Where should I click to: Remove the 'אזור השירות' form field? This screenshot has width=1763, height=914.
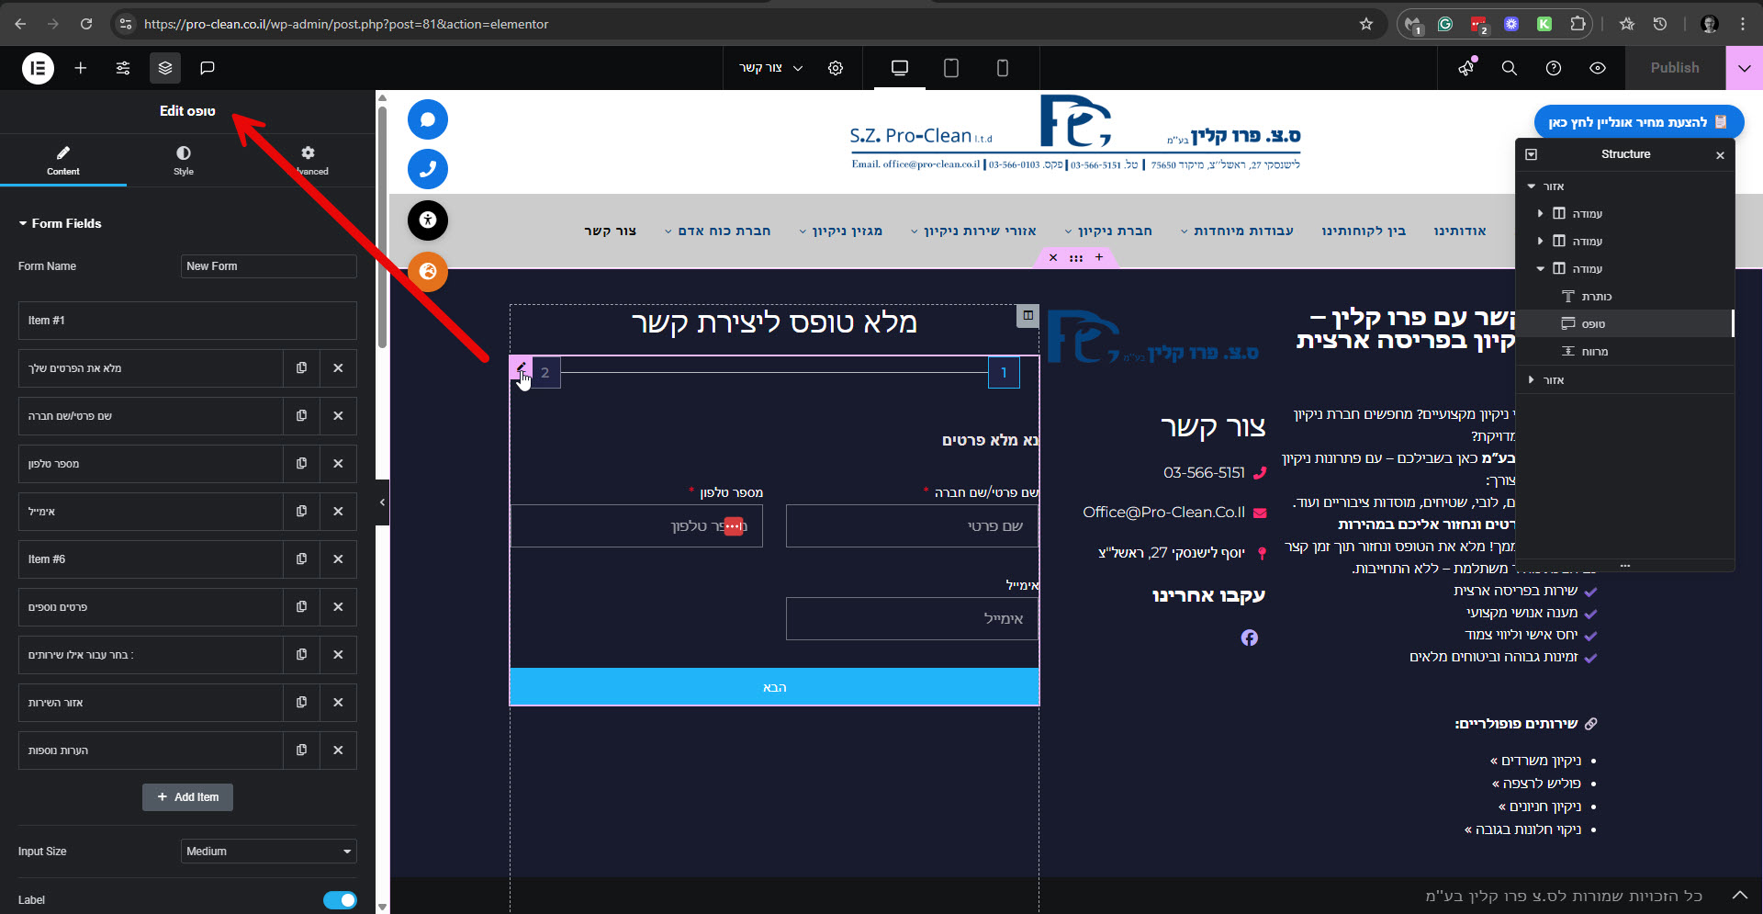click(x=338, y=703)
